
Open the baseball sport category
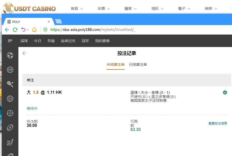pos(10,113)
